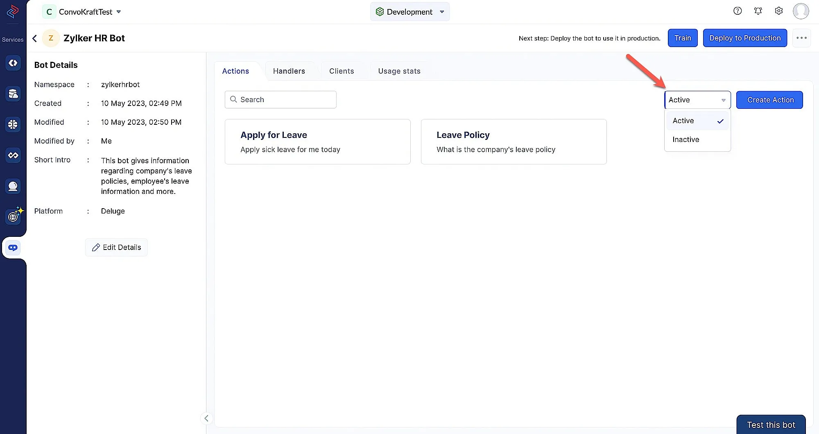Open the ConvoKraft bot service icon

coord(13,248)
